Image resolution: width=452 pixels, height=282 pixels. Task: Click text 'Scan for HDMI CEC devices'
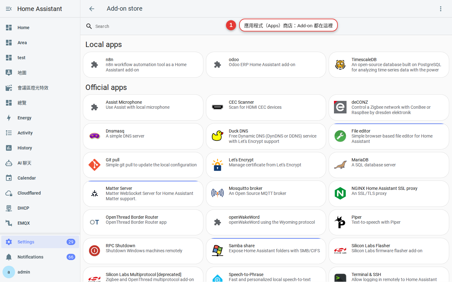click(255, 107)
